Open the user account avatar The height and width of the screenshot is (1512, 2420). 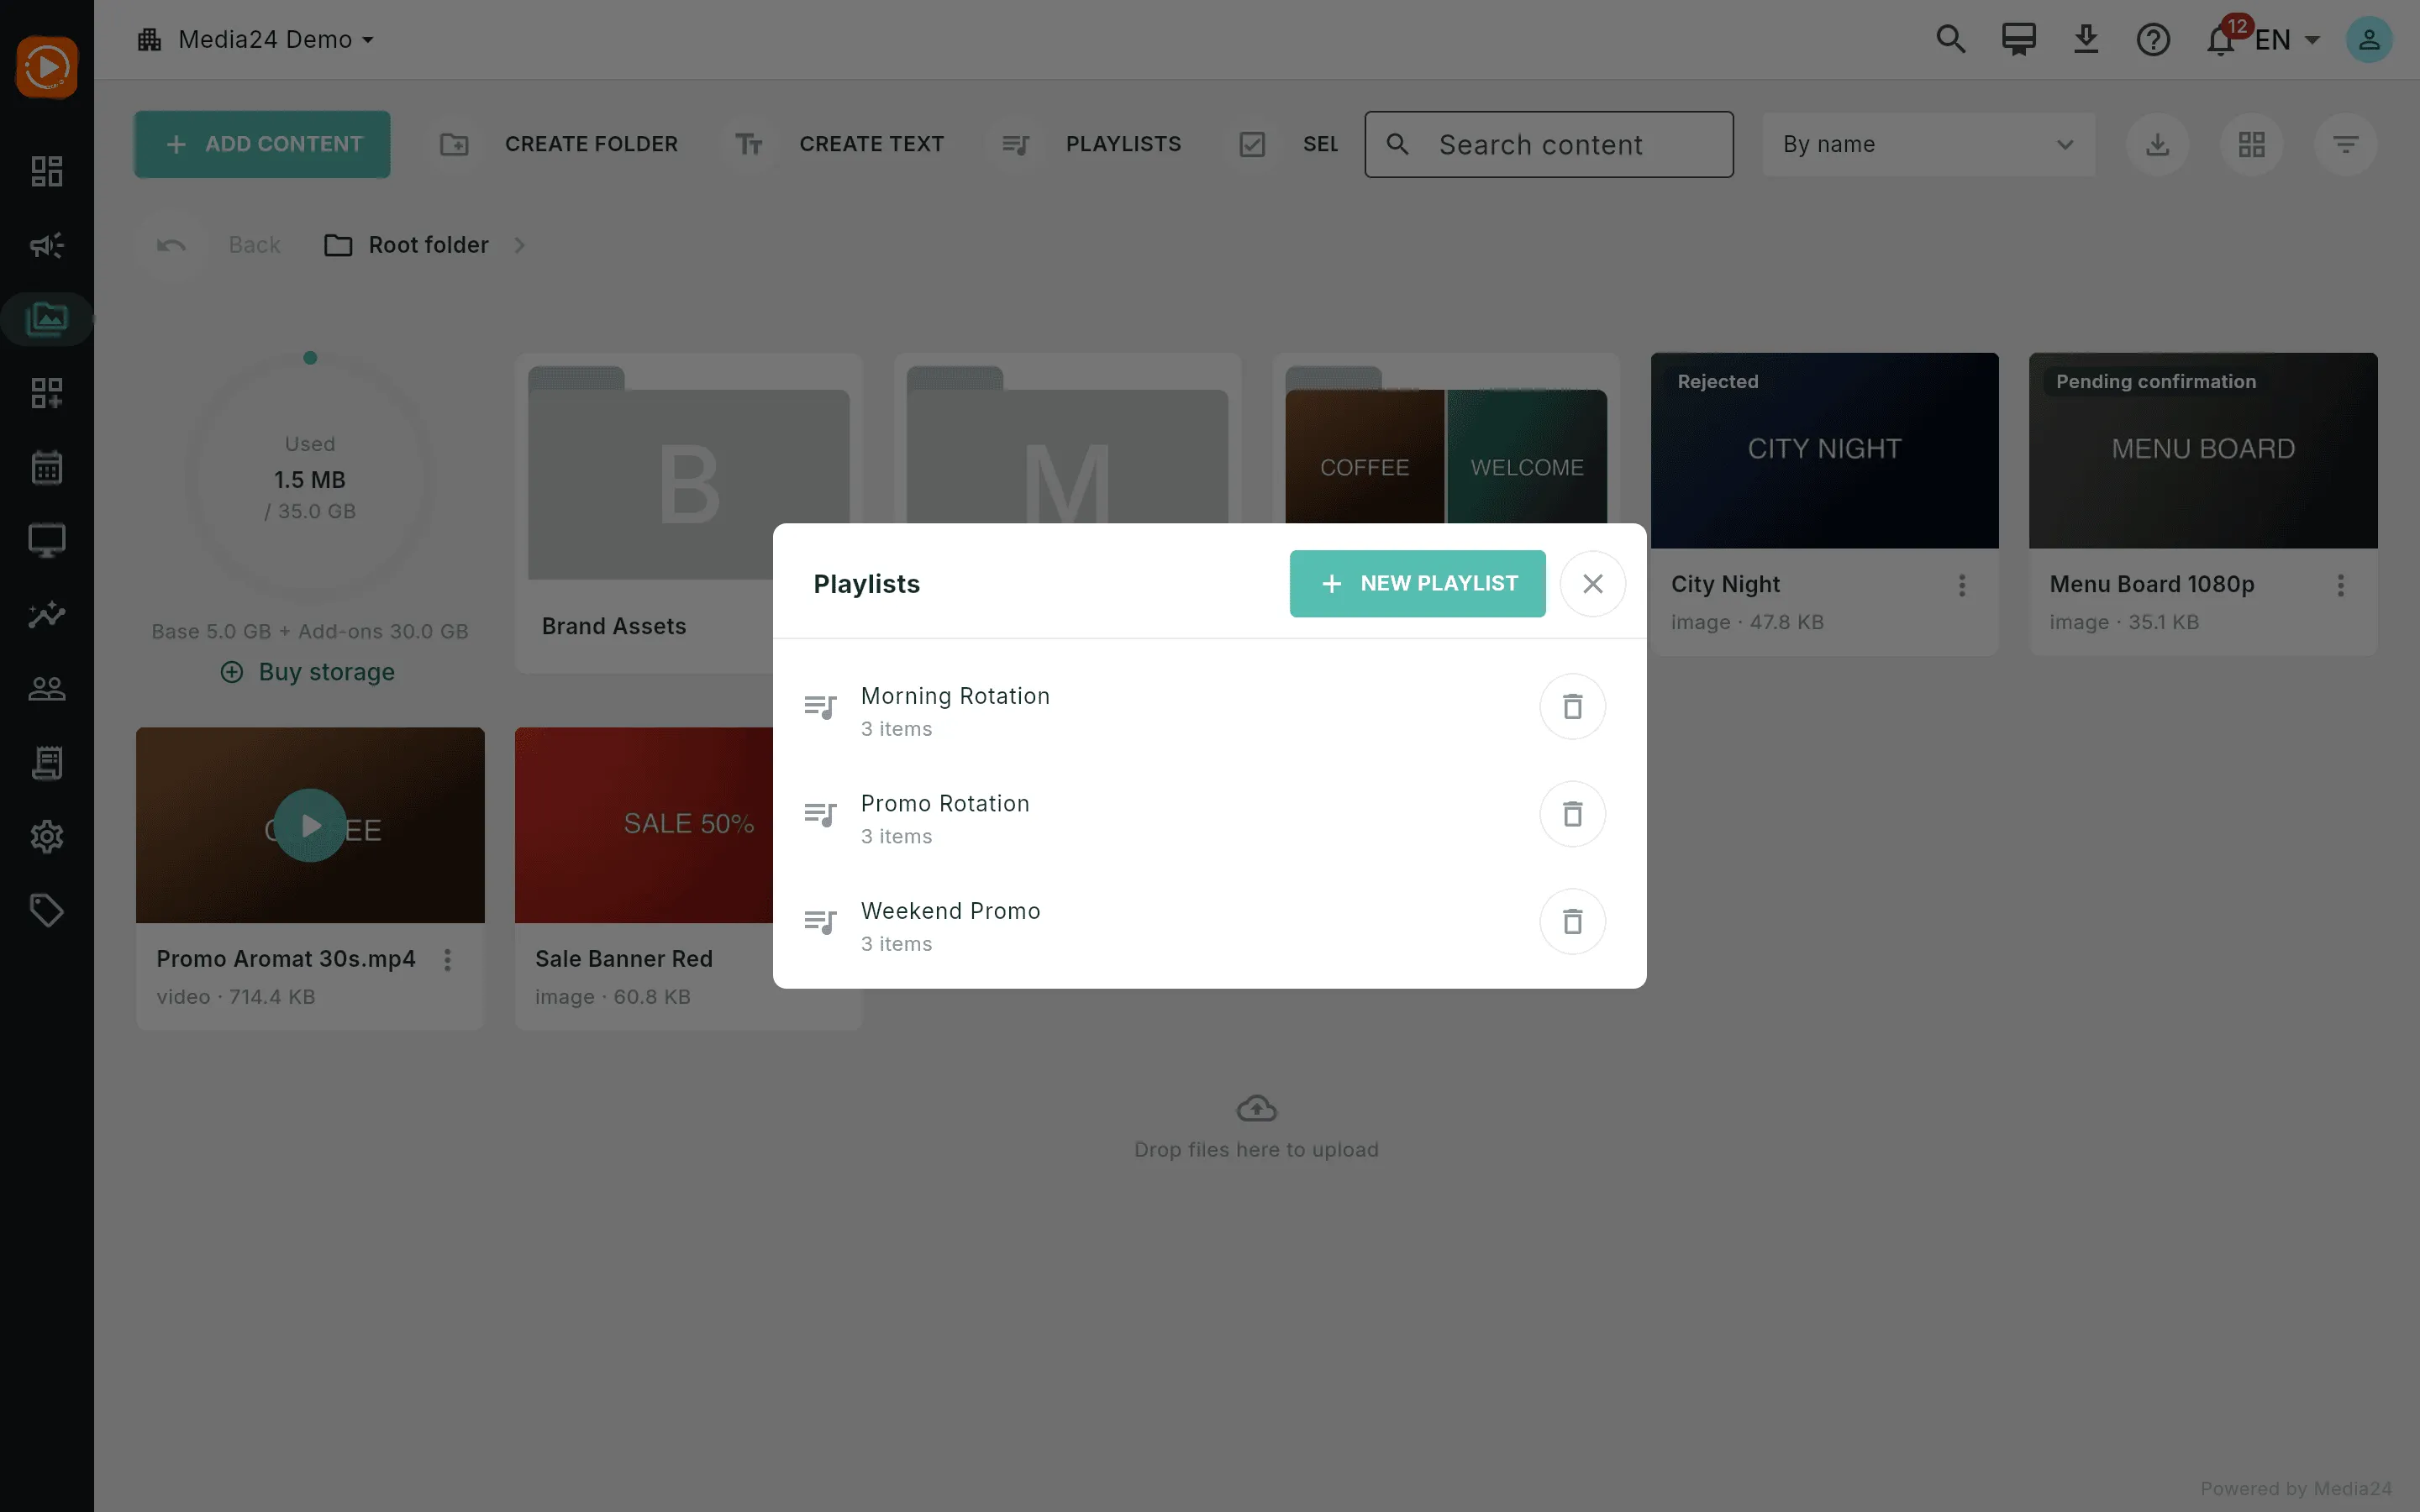(2369, 39)
